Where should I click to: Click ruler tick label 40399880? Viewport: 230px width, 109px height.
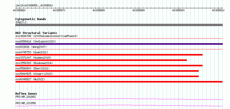pyautogui.click(x=99, y=10)
